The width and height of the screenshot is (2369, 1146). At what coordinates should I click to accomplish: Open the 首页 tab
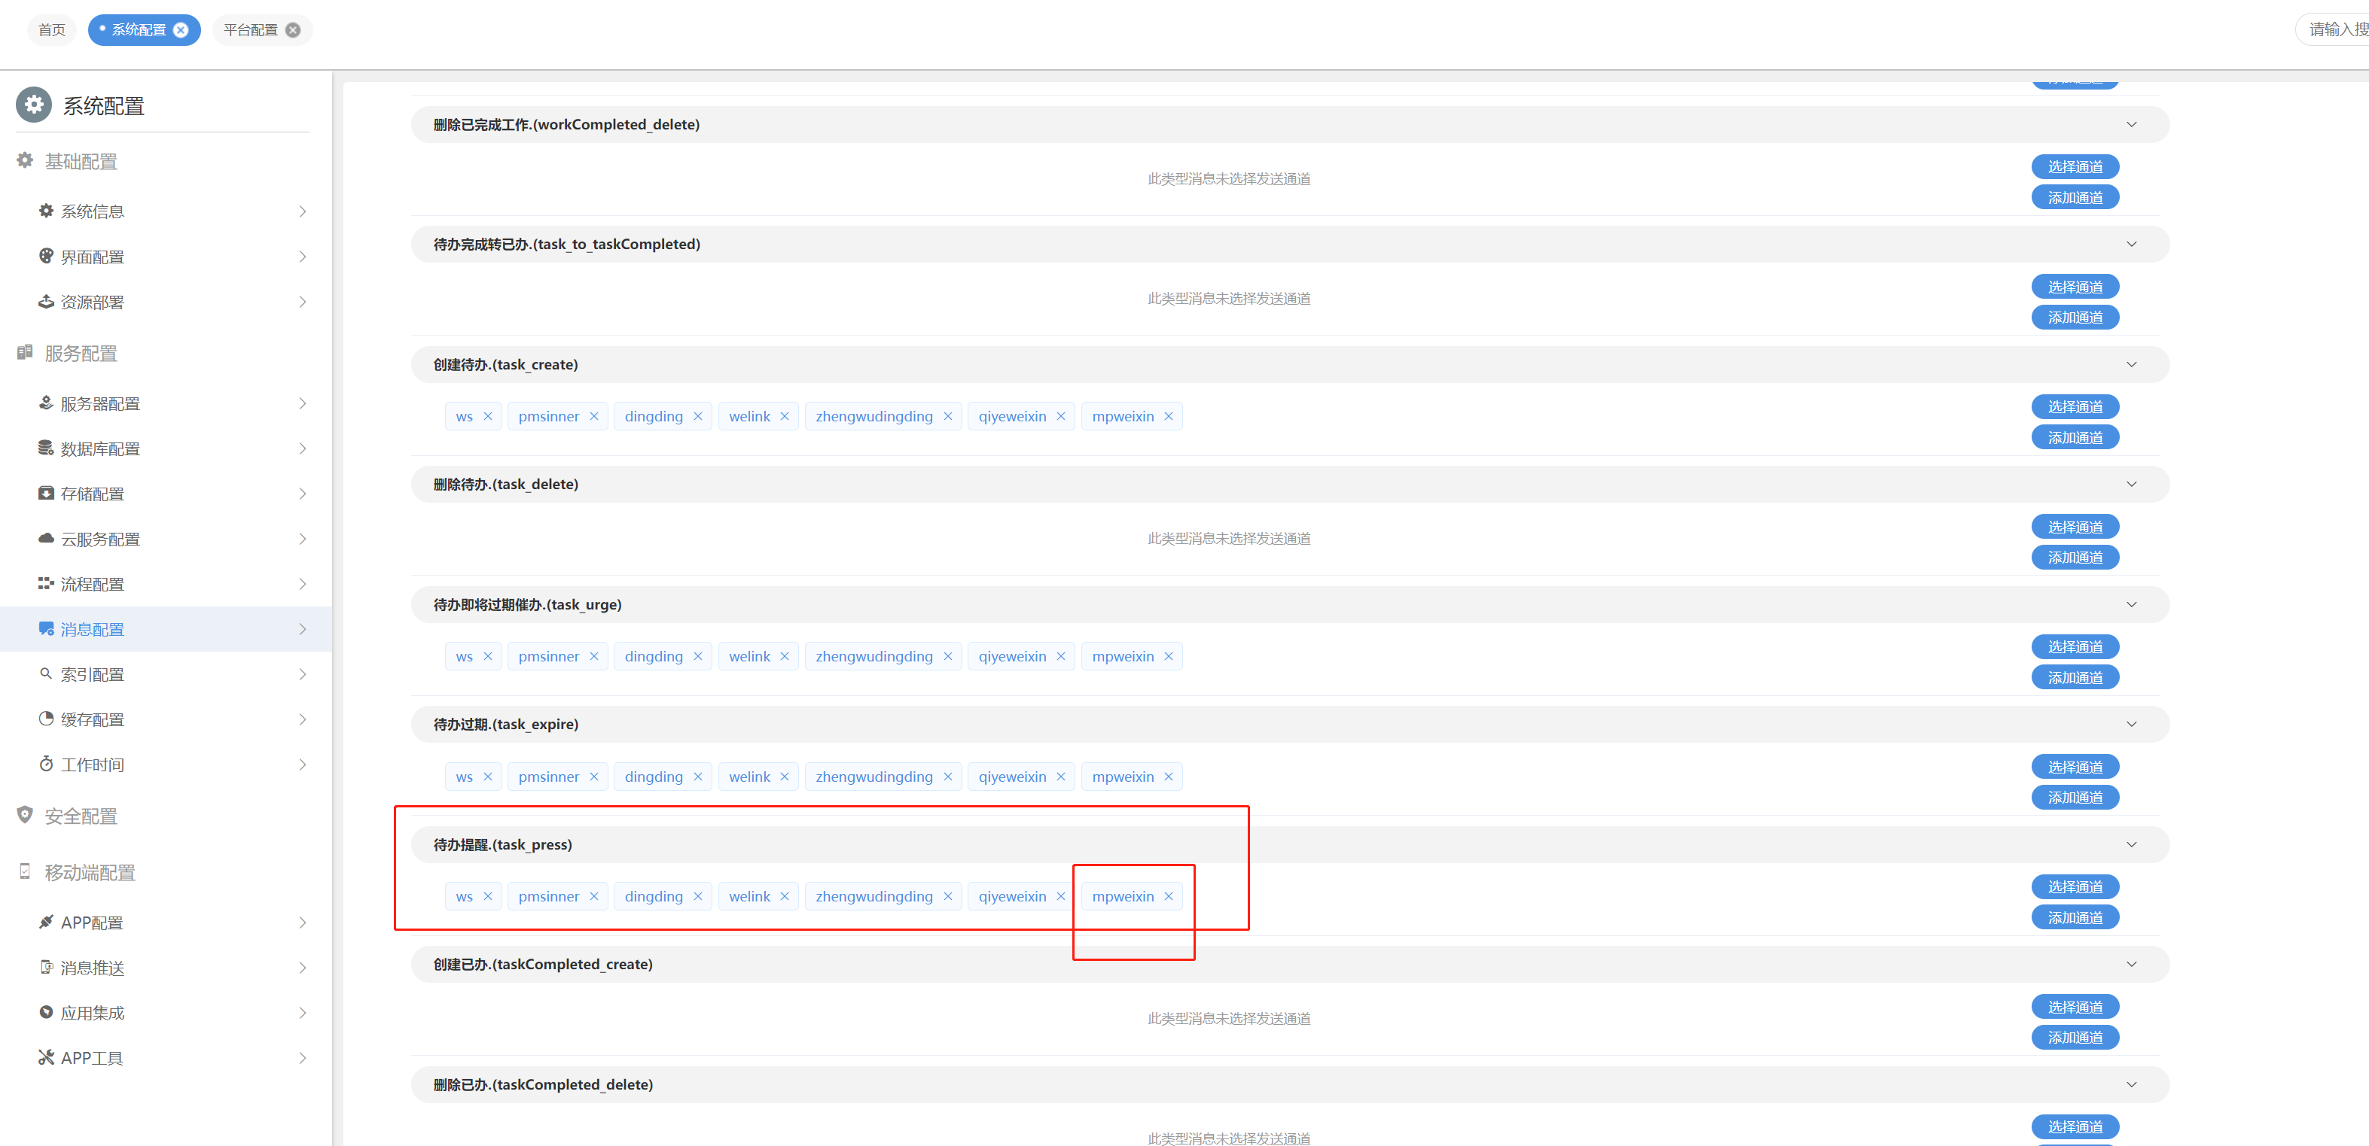51,29
